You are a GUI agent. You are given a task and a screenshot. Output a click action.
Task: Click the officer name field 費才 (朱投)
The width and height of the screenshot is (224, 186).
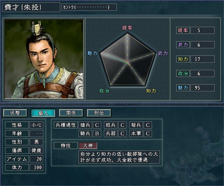pos(31,7)
